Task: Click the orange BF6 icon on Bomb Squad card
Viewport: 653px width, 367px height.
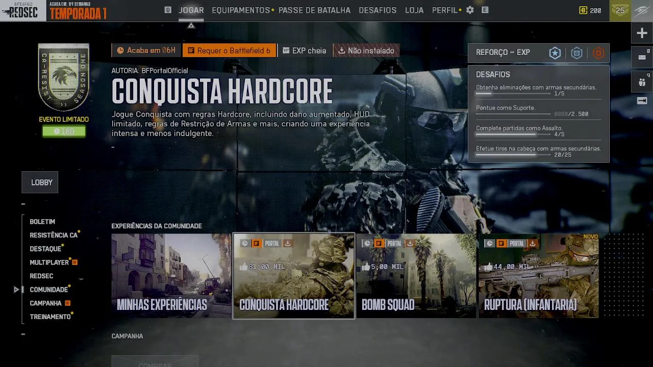Action: (x=379, y=244)
